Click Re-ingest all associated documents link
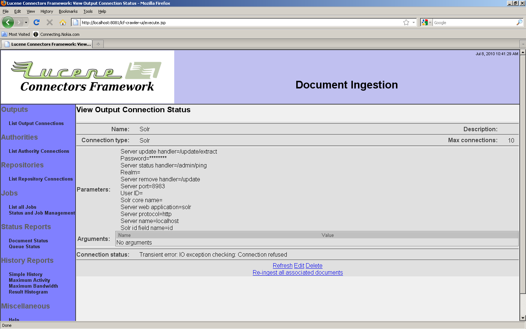This screenshot has width=526, height=329. (x=298, y=272)
